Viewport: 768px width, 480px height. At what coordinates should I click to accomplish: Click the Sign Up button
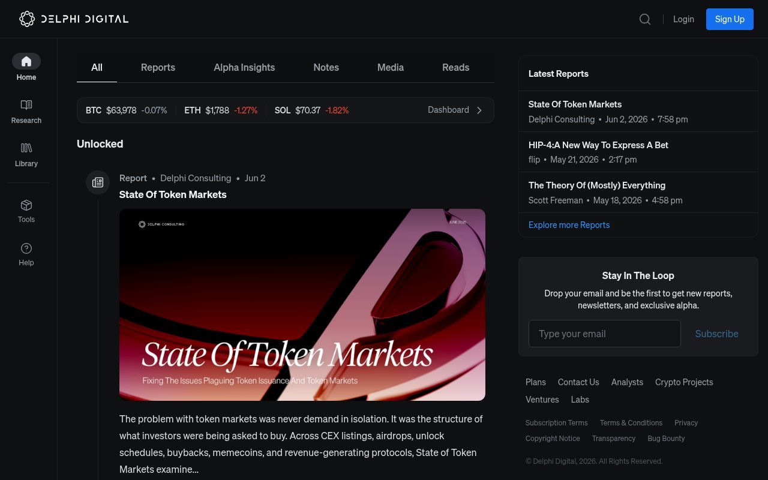(x=730, y=19)
